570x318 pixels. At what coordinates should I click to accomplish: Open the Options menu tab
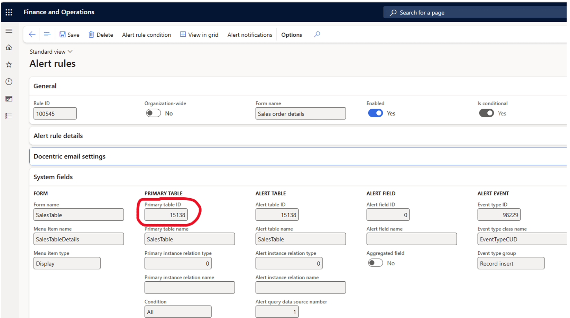(x=292, y=35)
